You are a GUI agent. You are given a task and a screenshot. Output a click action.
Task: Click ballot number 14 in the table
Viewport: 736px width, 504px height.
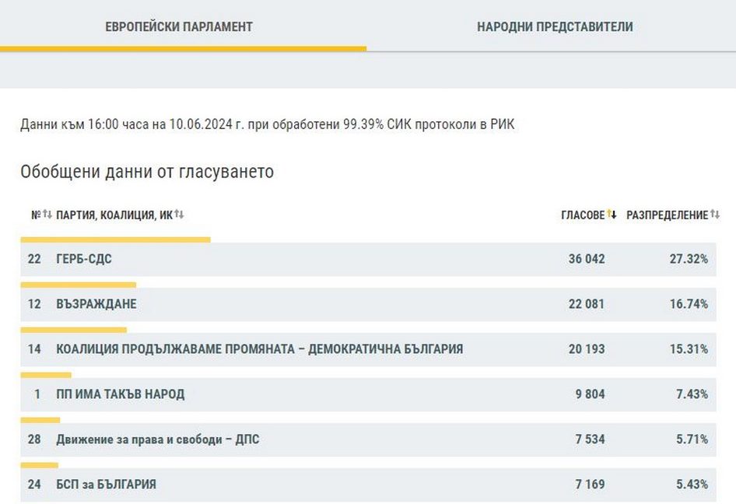tap(34, 349)
